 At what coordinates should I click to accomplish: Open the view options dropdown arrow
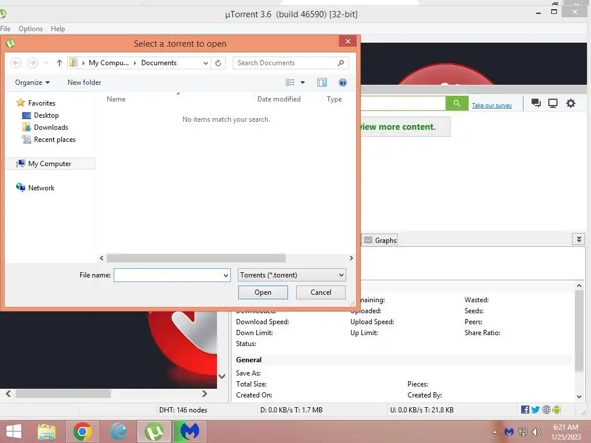click(x=302, y=82)
